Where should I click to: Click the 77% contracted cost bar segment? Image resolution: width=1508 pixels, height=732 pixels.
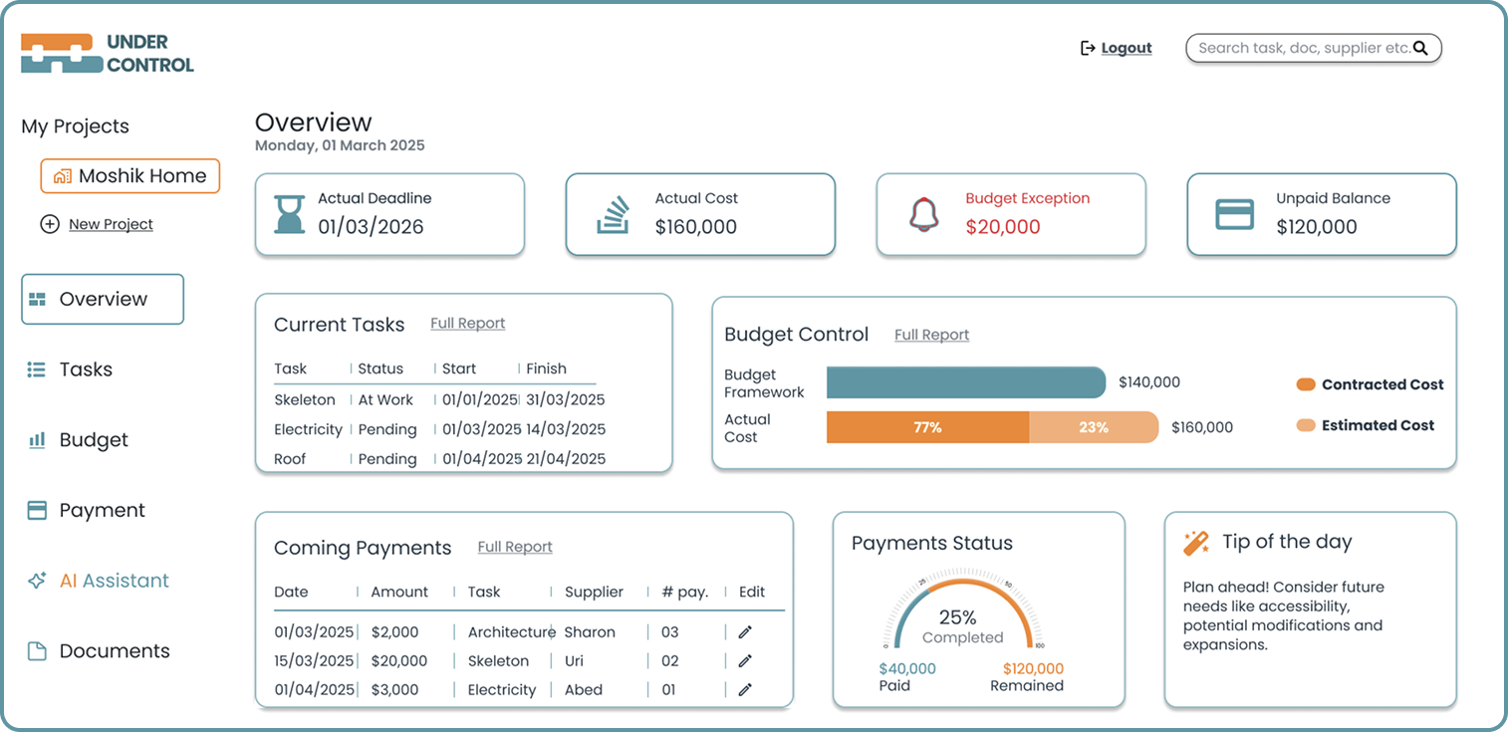[927, 427]
